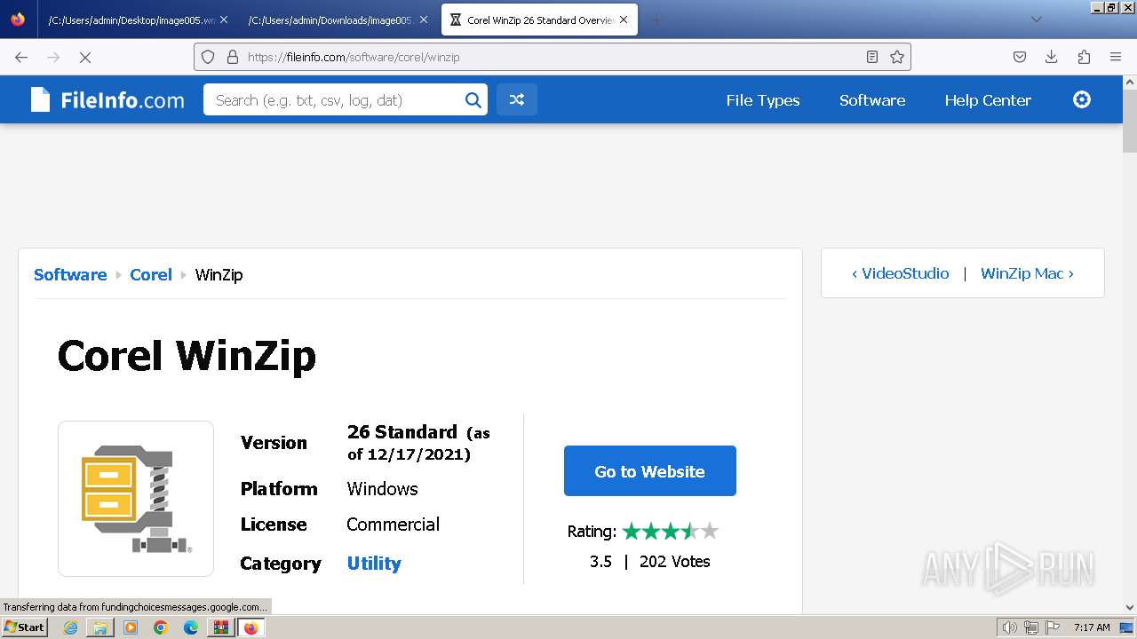Open the Save to Pocket icon
Viewport: 1137px width, 639px height.
coord(1020,57)
